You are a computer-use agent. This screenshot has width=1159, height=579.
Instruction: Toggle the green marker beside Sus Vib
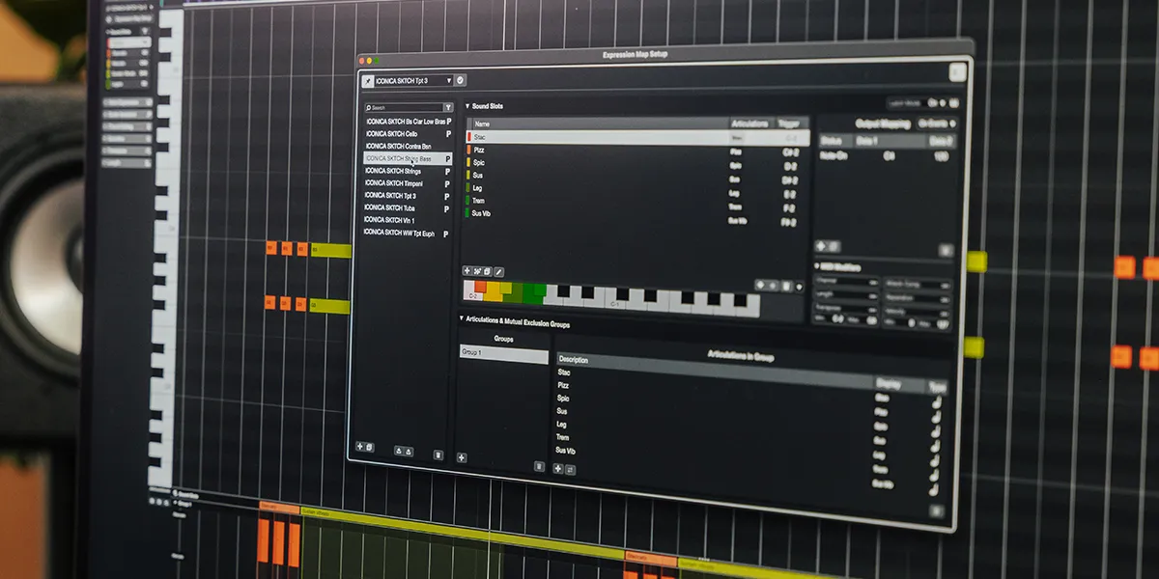point(467,214)
